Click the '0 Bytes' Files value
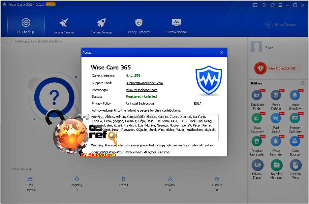The width and height of the screenshot is (309, 204). [30, 190]
